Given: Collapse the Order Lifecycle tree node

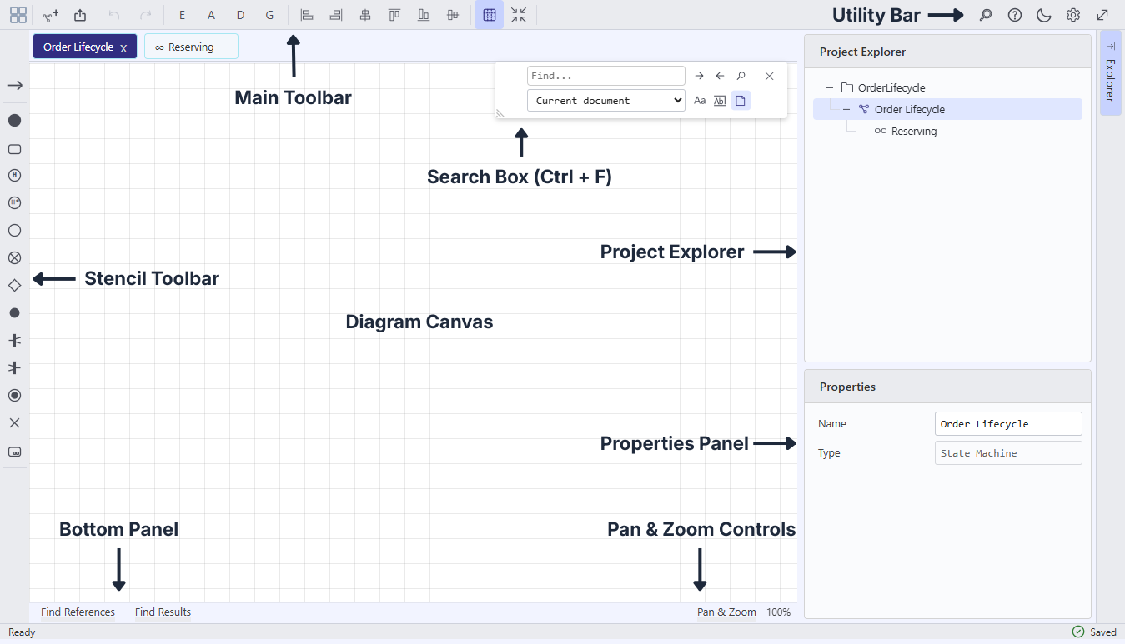Looking at the screenshot, I should point(846,109).
